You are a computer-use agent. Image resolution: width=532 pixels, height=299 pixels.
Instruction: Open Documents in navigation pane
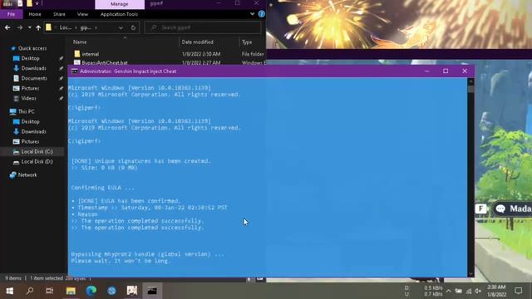(34, 78)
